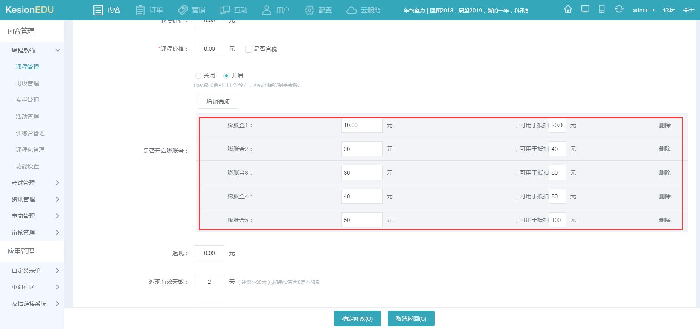700x329 pixels.
Task: Delete the 膨胀金3 row
Action: (665, 172)
